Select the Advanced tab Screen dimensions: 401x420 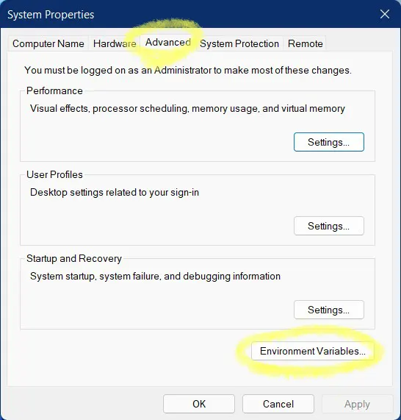168,43
